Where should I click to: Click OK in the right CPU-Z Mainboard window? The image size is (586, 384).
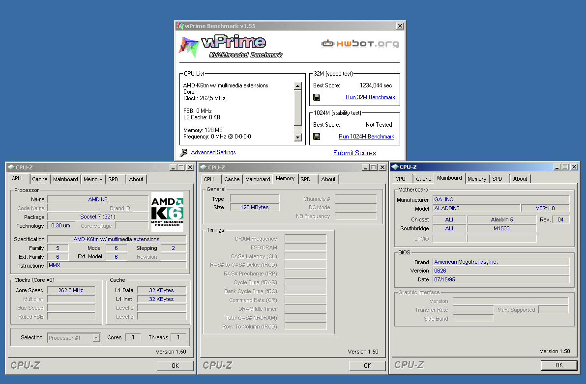[559, 365]
